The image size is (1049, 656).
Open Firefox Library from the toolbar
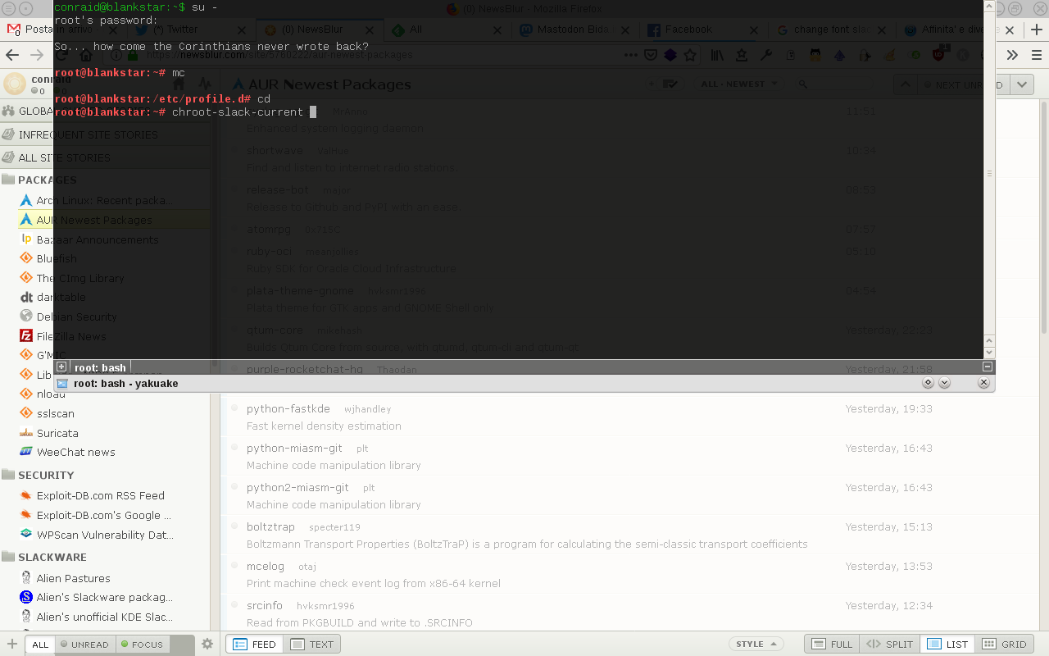[x=718, y=55]
